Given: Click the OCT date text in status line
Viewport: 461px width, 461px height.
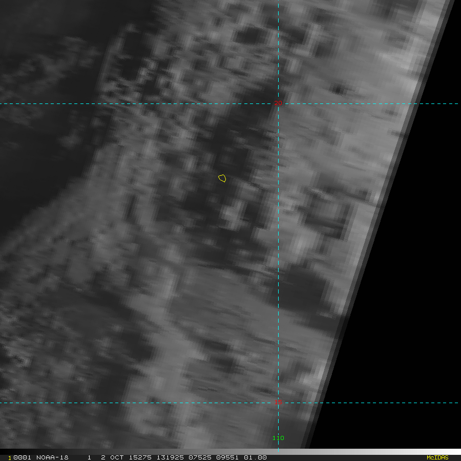Looking at the screenshot, I should click(x=117, y=457).
